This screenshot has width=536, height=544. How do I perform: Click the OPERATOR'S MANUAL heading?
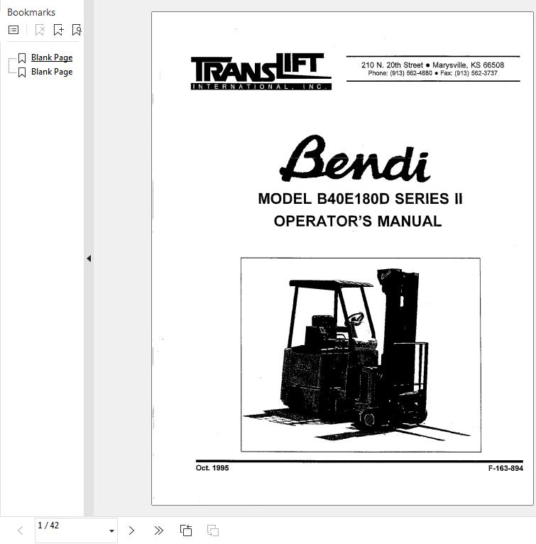point(358,222)
